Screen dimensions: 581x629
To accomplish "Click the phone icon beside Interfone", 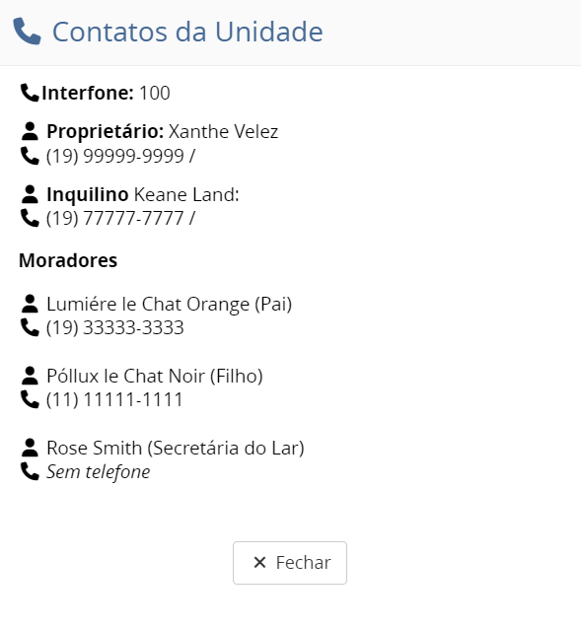I will point(31,93).
